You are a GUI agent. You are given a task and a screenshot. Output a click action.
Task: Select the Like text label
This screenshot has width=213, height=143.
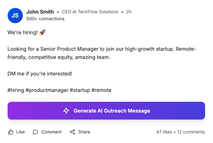tap(21, 132)
